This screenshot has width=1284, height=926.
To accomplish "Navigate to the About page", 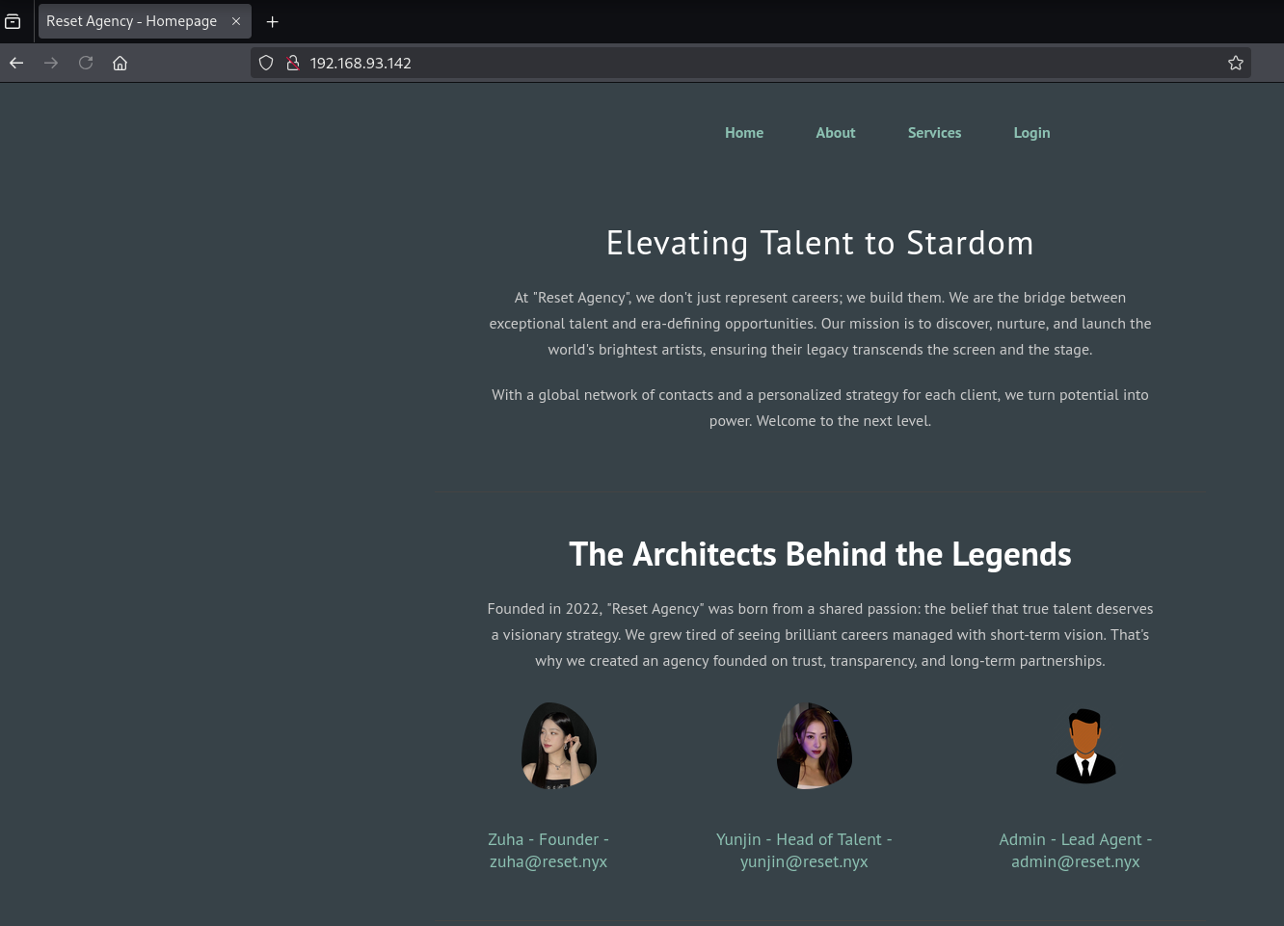I will point(835,133).
